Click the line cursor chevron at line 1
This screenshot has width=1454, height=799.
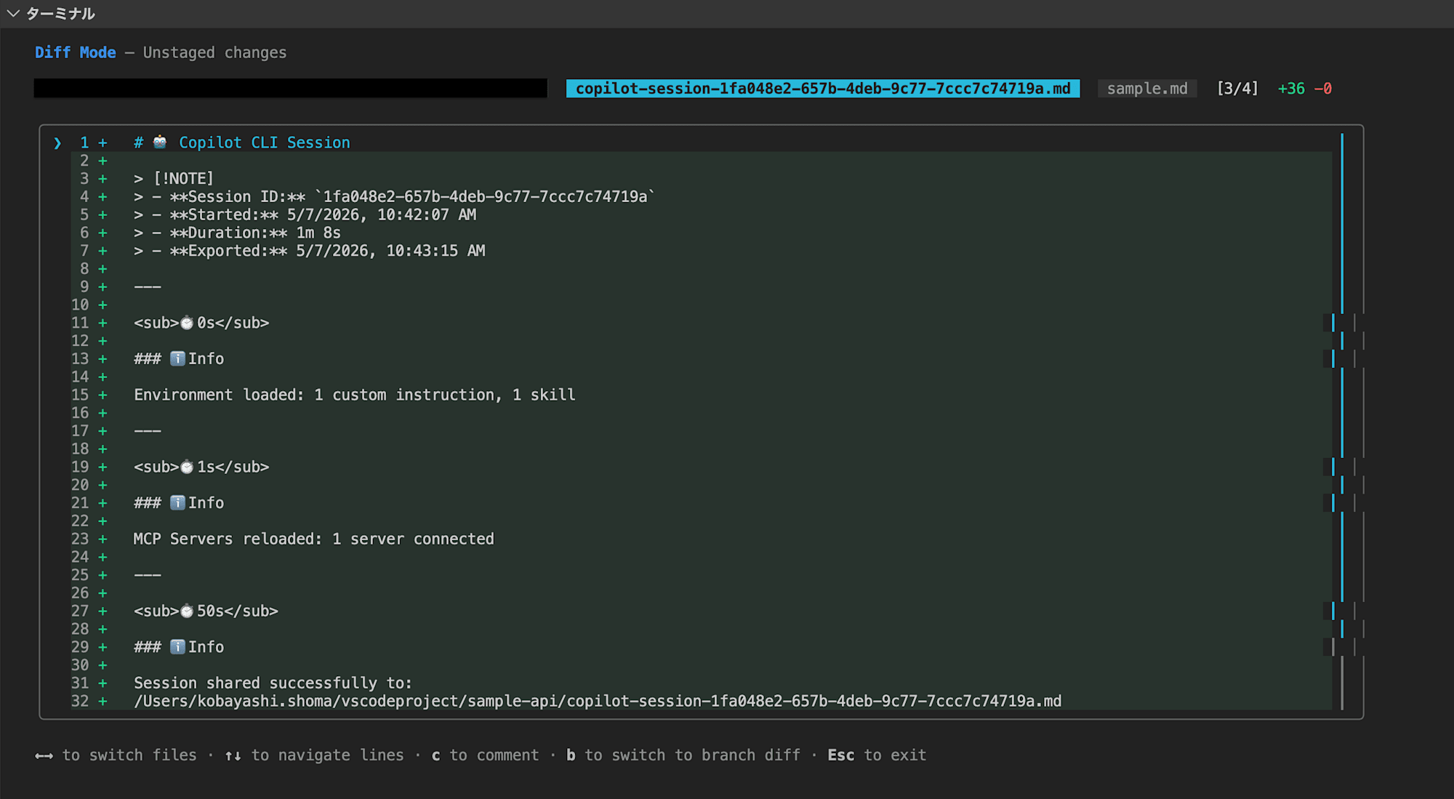pyautogui.click(x=57, y=143)
